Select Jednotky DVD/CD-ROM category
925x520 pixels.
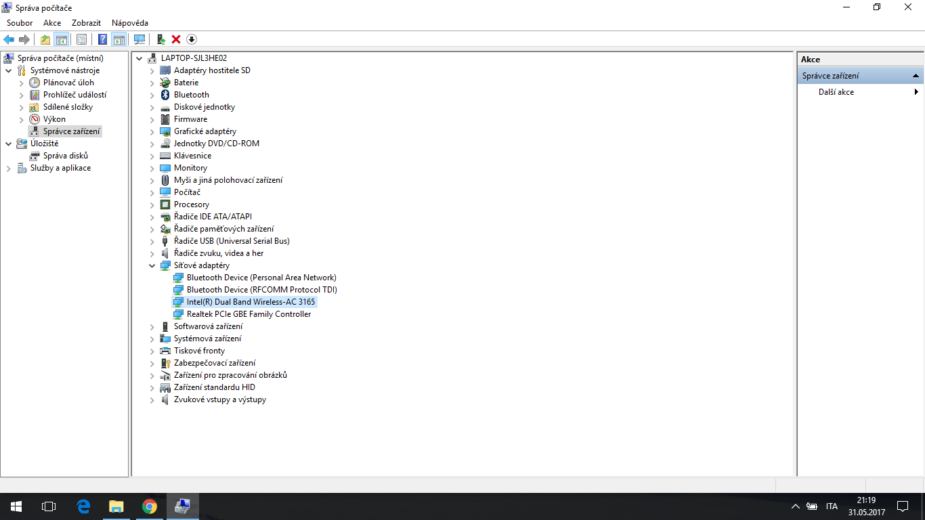coord(217,144)
